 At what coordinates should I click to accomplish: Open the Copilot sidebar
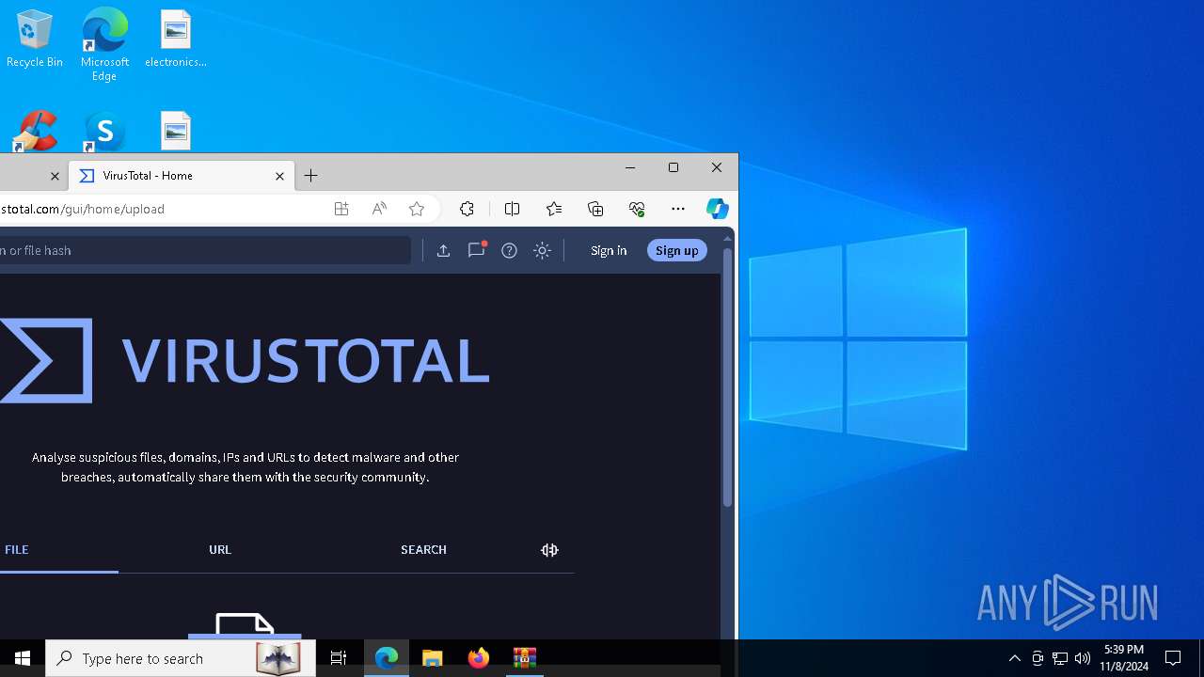tap(718, 209)
